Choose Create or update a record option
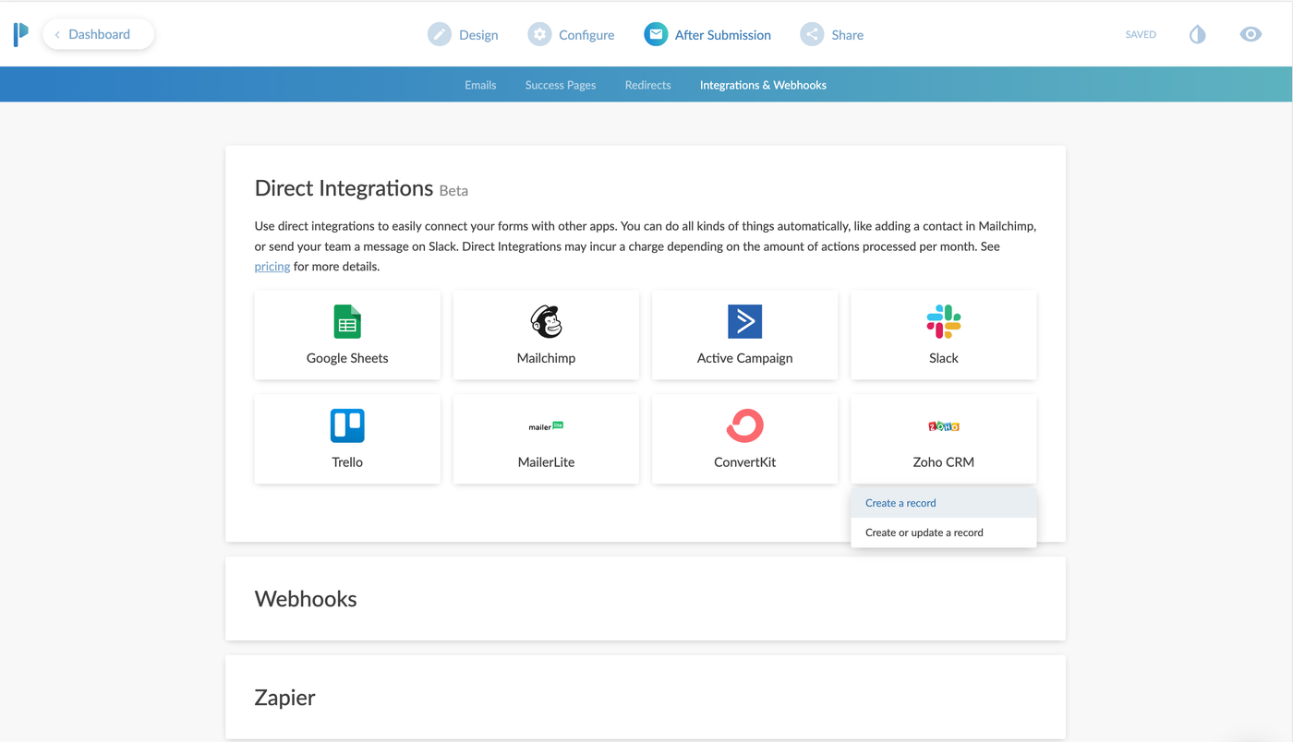The image size is (1293, 742). coord(924,533)
